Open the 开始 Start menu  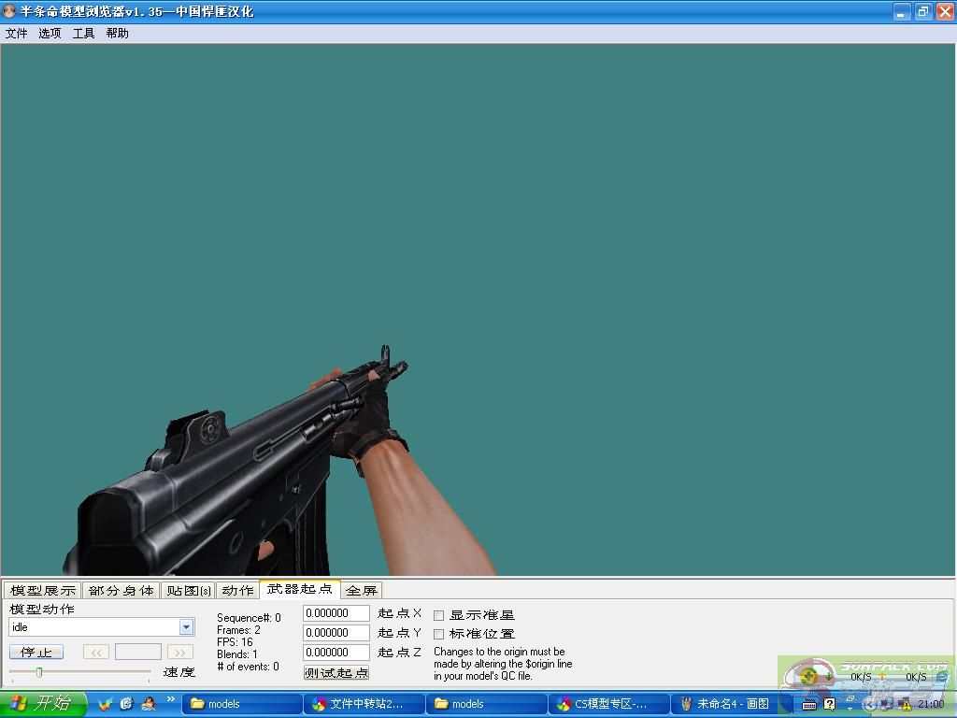point(43,703)
